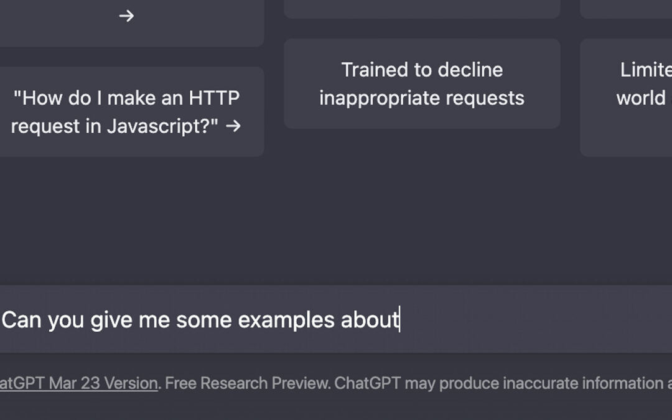Click the word "world" in the right card
The image size is (672, 420).
(641, 98)
